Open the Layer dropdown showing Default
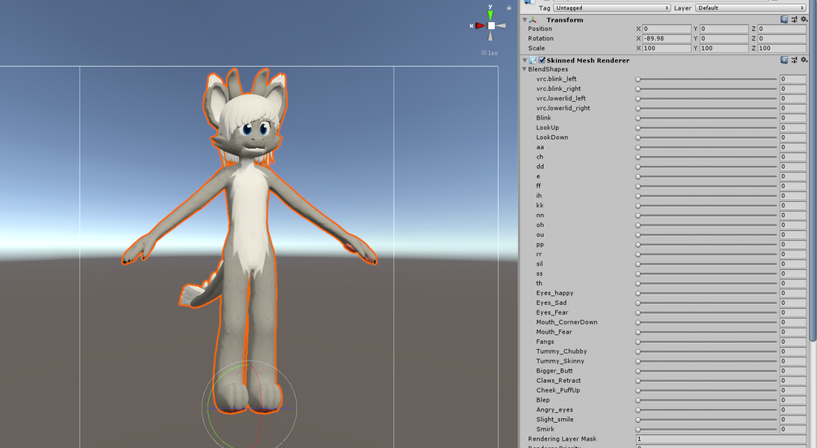The image size is (817, 448). pyautogui.click(x=750, y=8)
